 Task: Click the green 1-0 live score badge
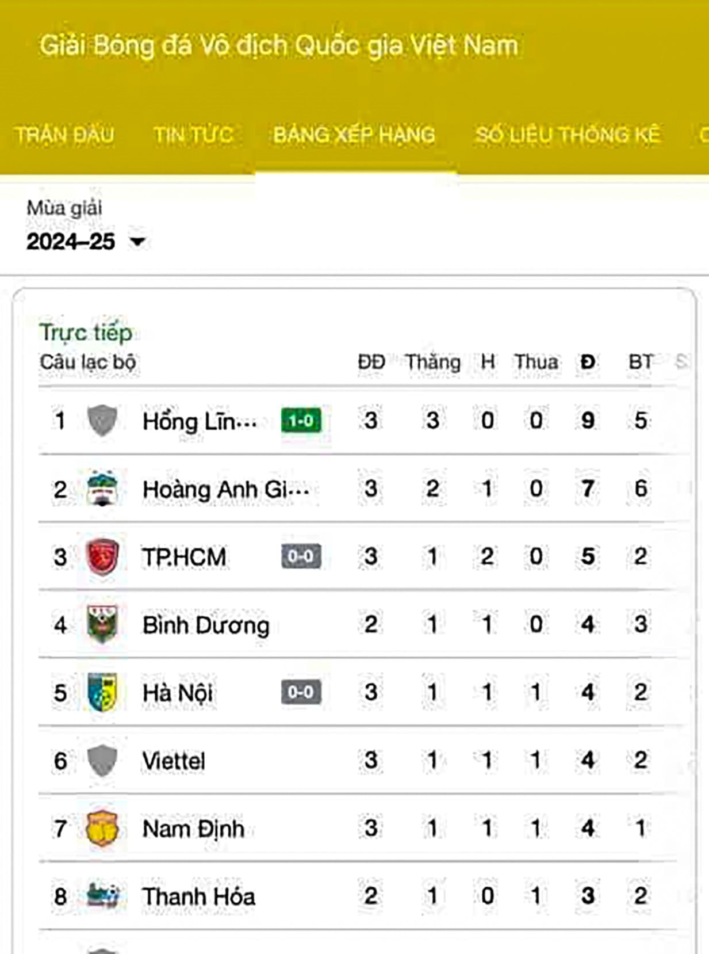pos(301,421)
